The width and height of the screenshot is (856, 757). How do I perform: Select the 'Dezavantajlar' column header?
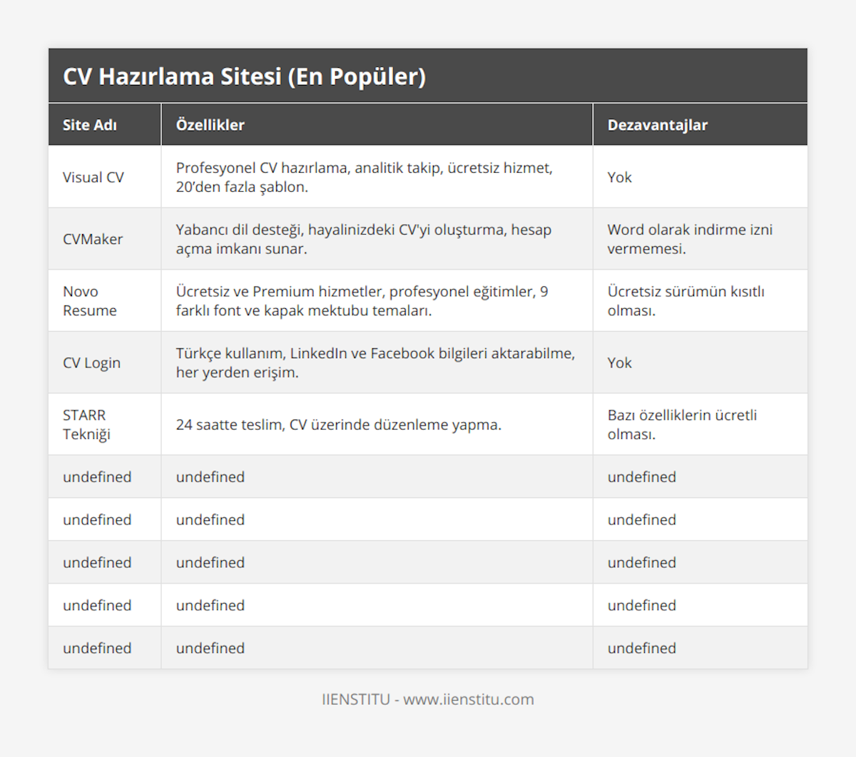click(657, 125)
